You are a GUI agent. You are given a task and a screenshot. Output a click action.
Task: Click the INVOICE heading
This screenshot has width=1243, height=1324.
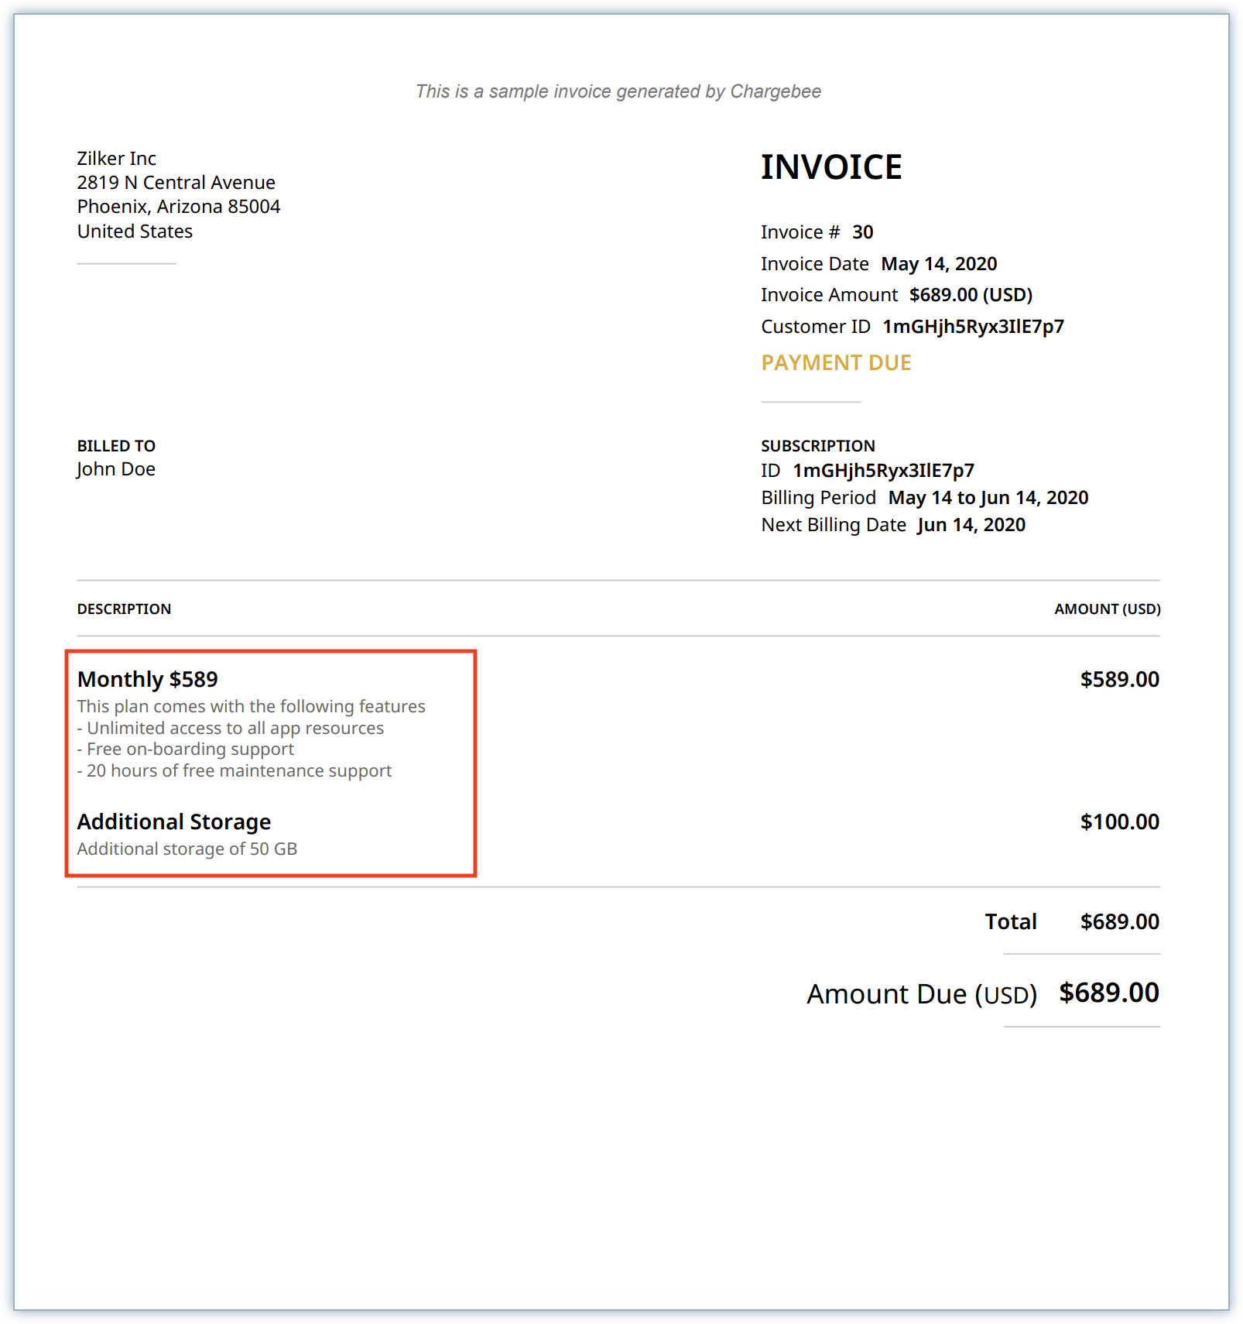[x=830, y=167]
